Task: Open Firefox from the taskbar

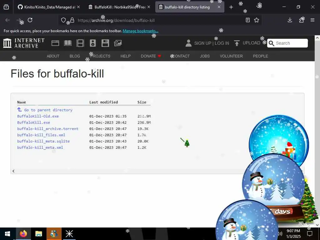Action: [23, 234]
